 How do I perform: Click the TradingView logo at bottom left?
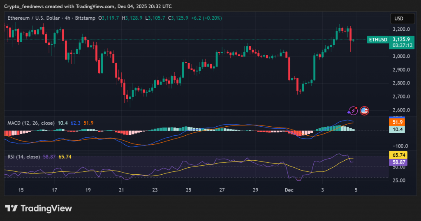(x=38, y=208)
